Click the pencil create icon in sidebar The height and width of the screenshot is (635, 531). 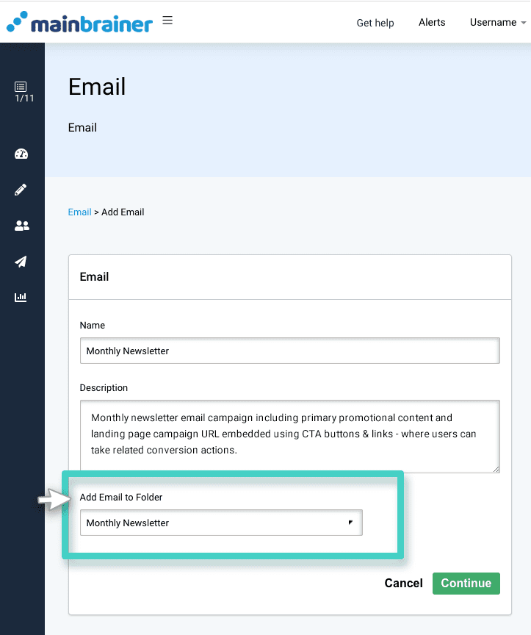tap(22, 190)
